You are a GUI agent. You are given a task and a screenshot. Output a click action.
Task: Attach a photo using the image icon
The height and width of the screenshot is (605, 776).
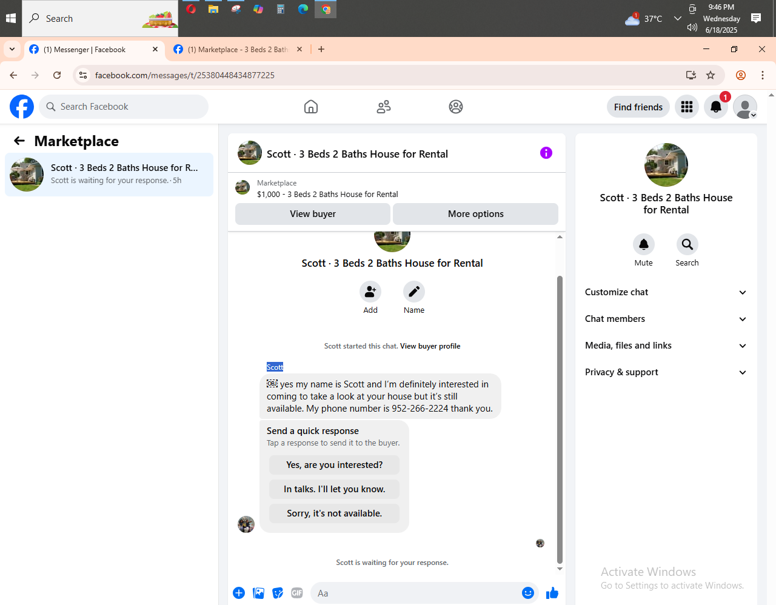point(258,593)
